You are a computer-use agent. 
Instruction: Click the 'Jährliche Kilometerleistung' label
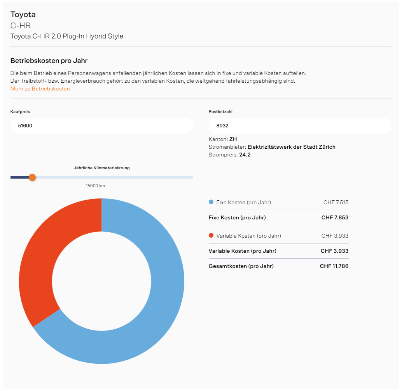[101, 168]
